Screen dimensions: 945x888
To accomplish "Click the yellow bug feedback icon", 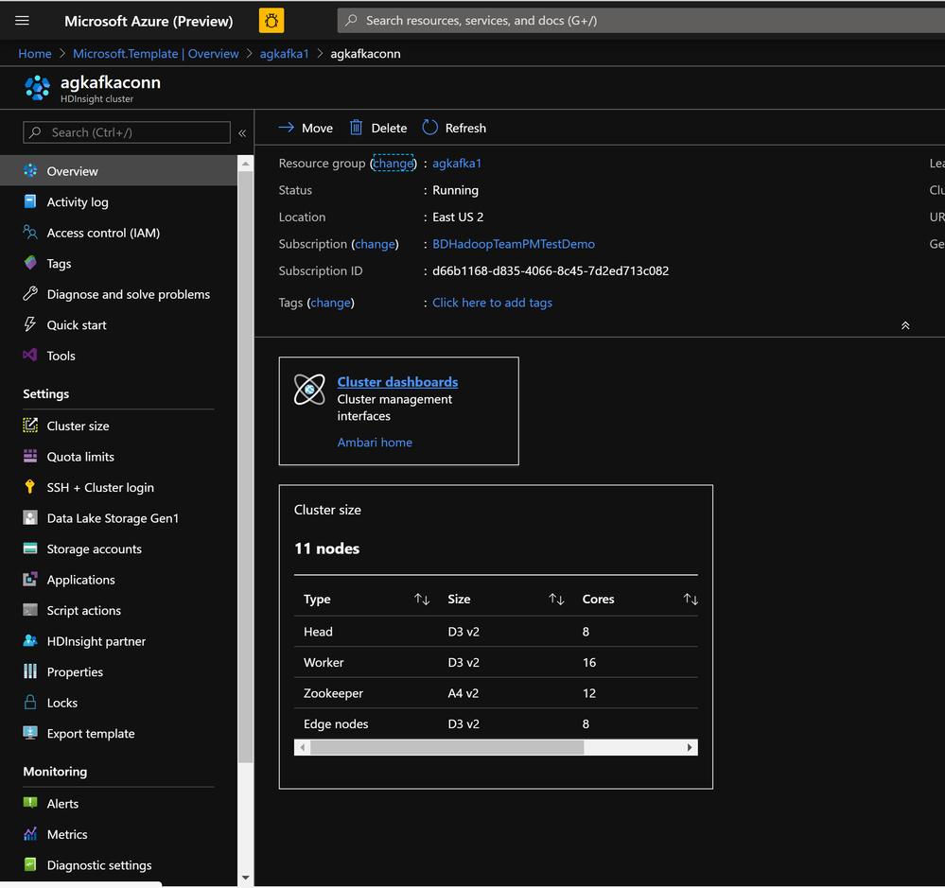I will pyautogui.click(x=271, y=21).
